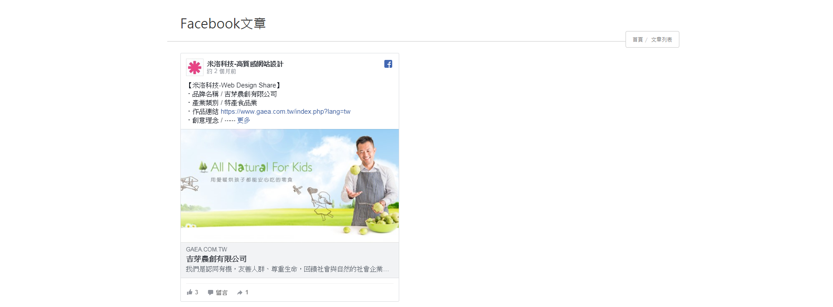Click the All Natural For Kids banner text

[261, 167]
